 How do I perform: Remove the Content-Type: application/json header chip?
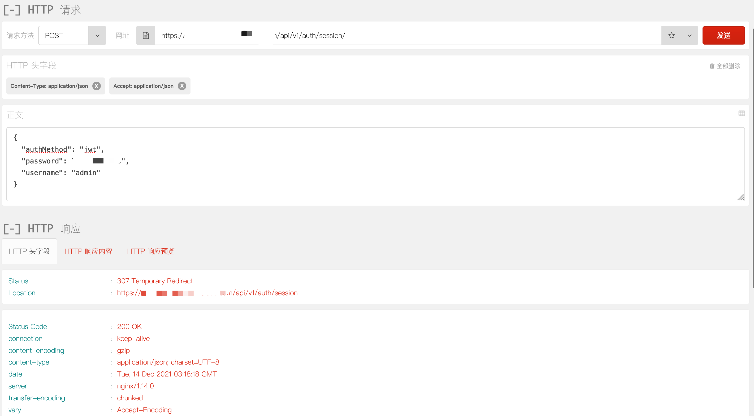tap(96, 86)
